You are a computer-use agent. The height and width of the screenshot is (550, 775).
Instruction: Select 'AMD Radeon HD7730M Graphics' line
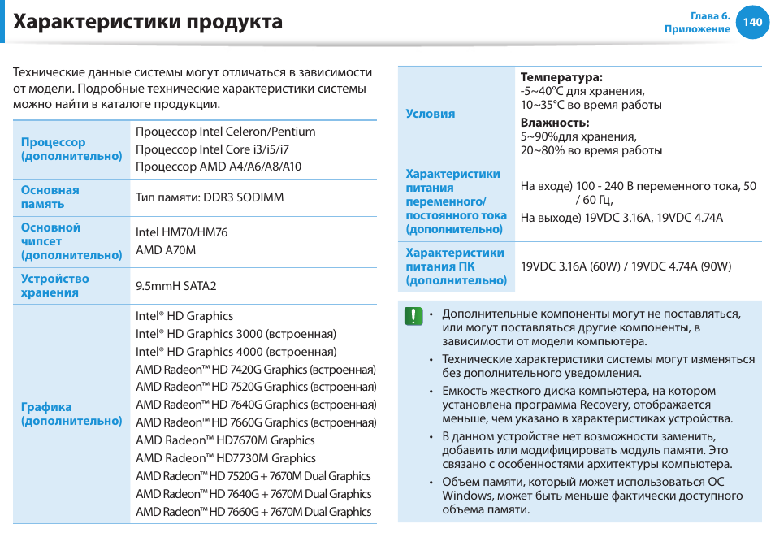click(225, 458)
